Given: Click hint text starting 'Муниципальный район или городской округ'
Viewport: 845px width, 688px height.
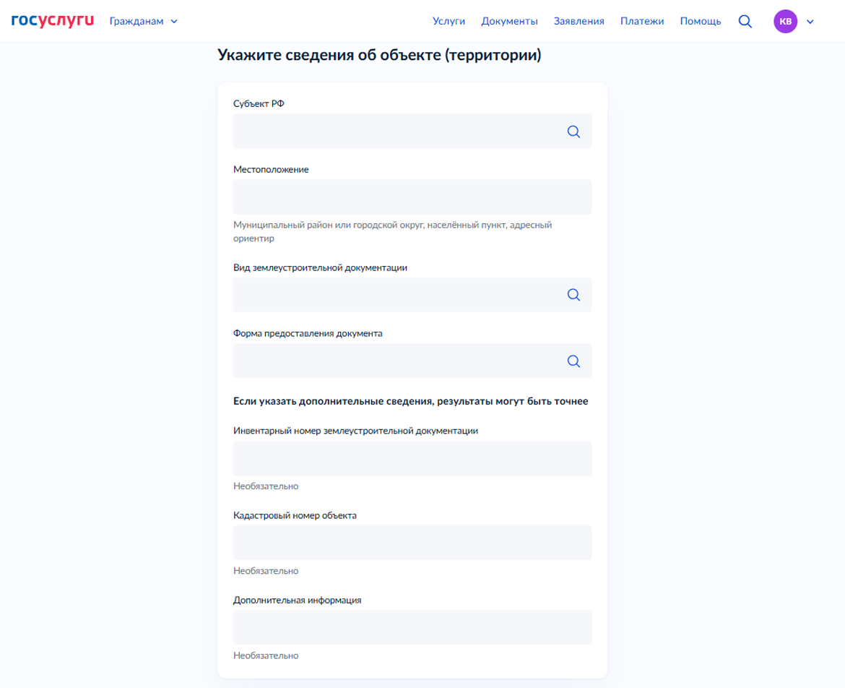Looking at the screenshot, I should 392,231.
